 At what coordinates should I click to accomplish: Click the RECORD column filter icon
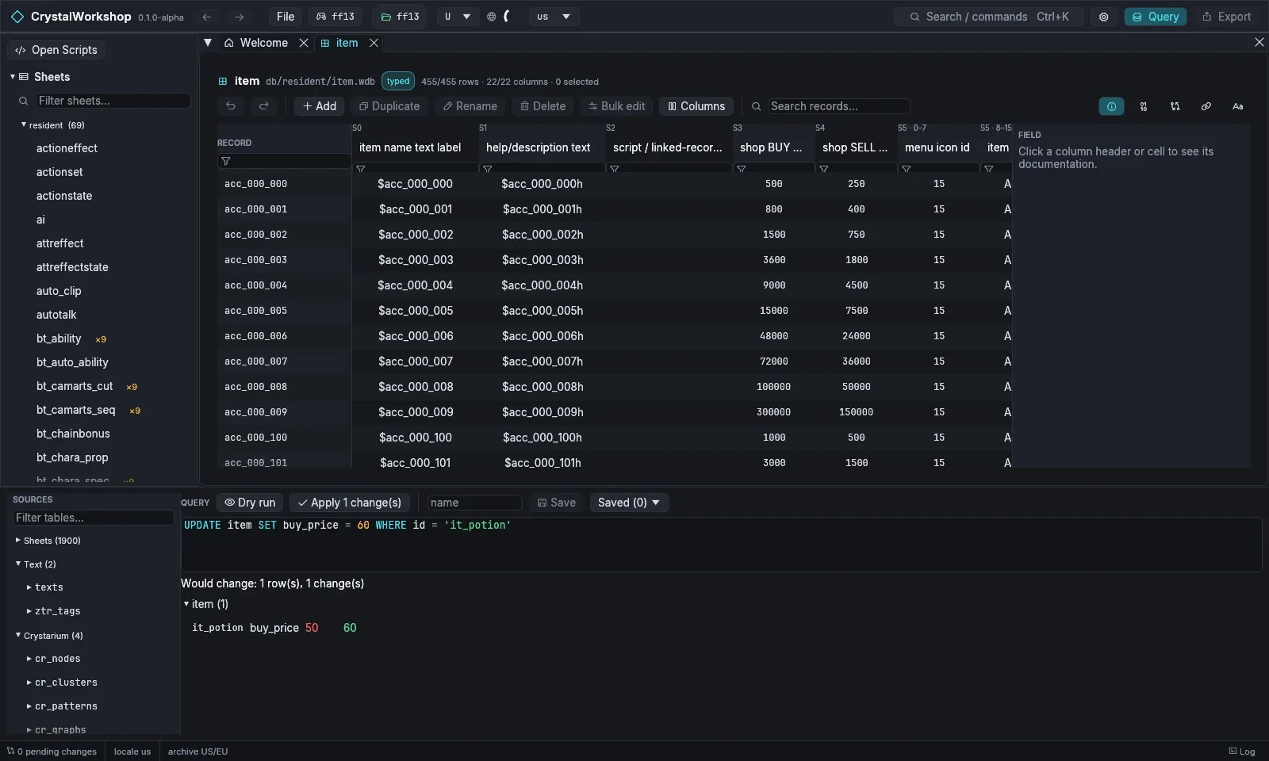point(226,161)
